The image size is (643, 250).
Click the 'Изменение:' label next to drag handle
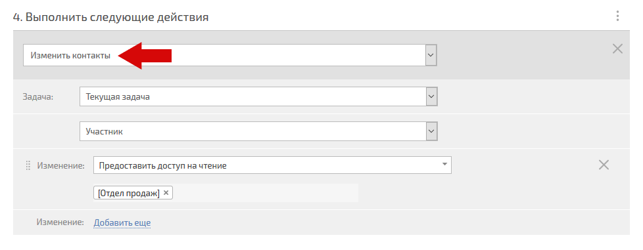pos(60,165)
